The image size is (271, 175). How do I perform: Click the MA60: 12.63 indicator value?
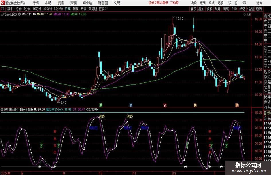pos(78,14)
